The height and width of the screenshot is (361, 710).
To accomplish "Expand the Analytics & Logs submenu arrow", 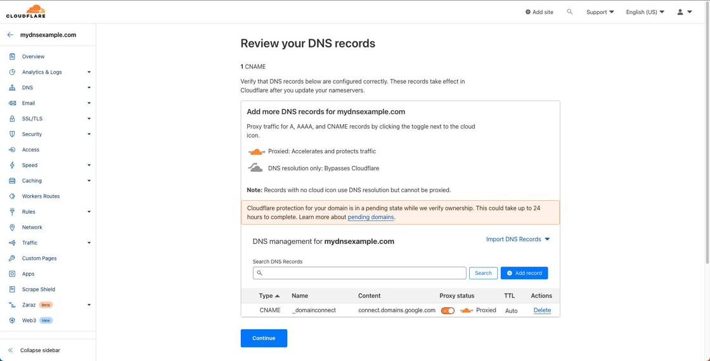I will 89,72.
